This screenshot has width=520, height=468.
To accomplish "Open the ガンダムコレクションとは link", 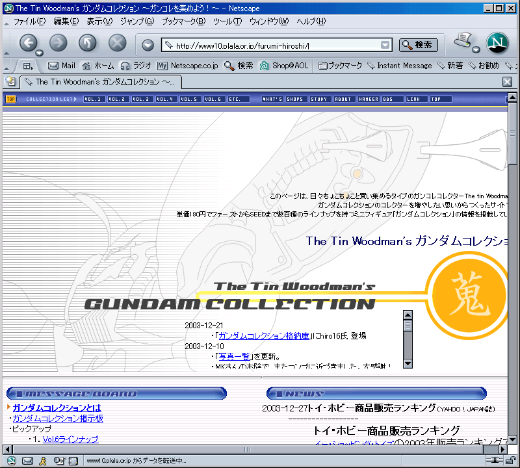I will 57,408.
